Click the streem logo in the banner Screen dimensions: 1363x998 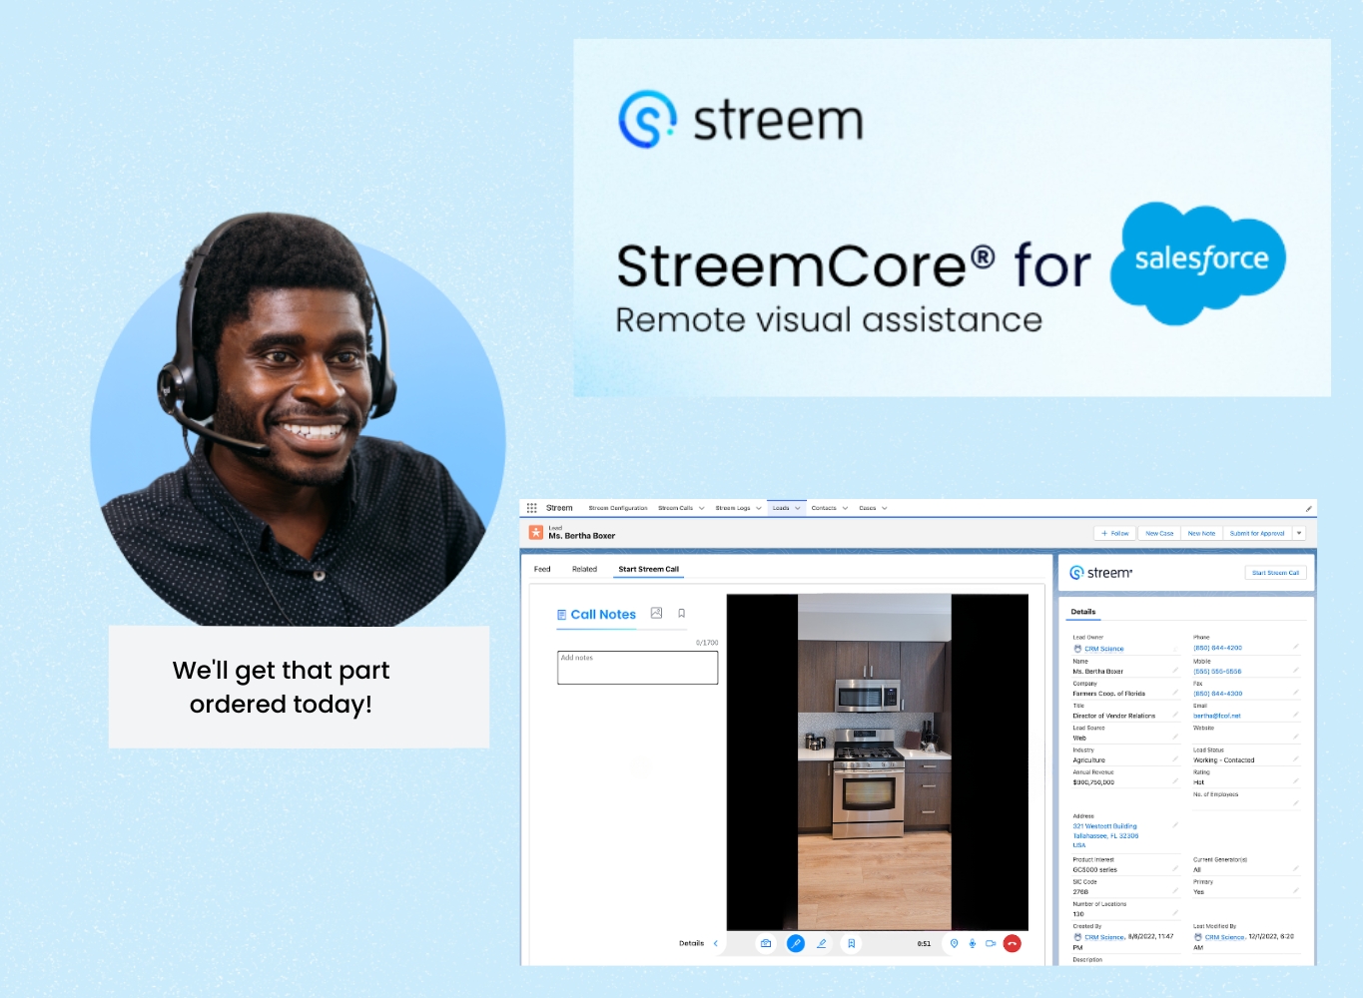[x=740, y=120]
